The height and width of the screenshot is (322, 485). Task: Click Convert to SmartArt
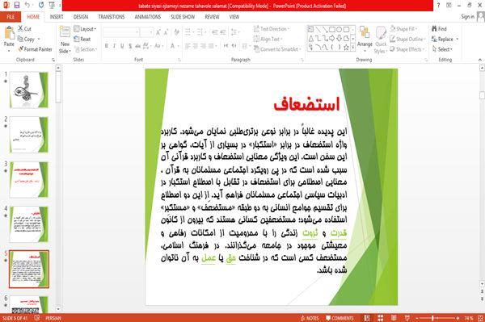point(276,49)
